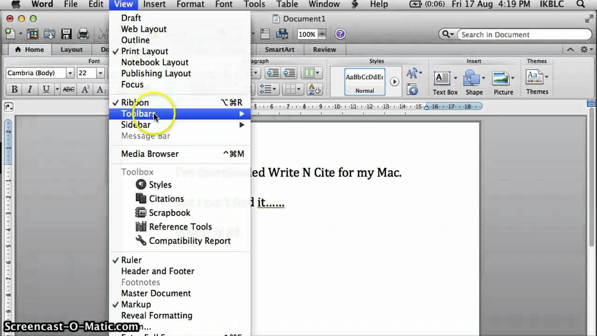Open Compatibility Report in View menu
The image size is (597, 336).
point(180,241)
